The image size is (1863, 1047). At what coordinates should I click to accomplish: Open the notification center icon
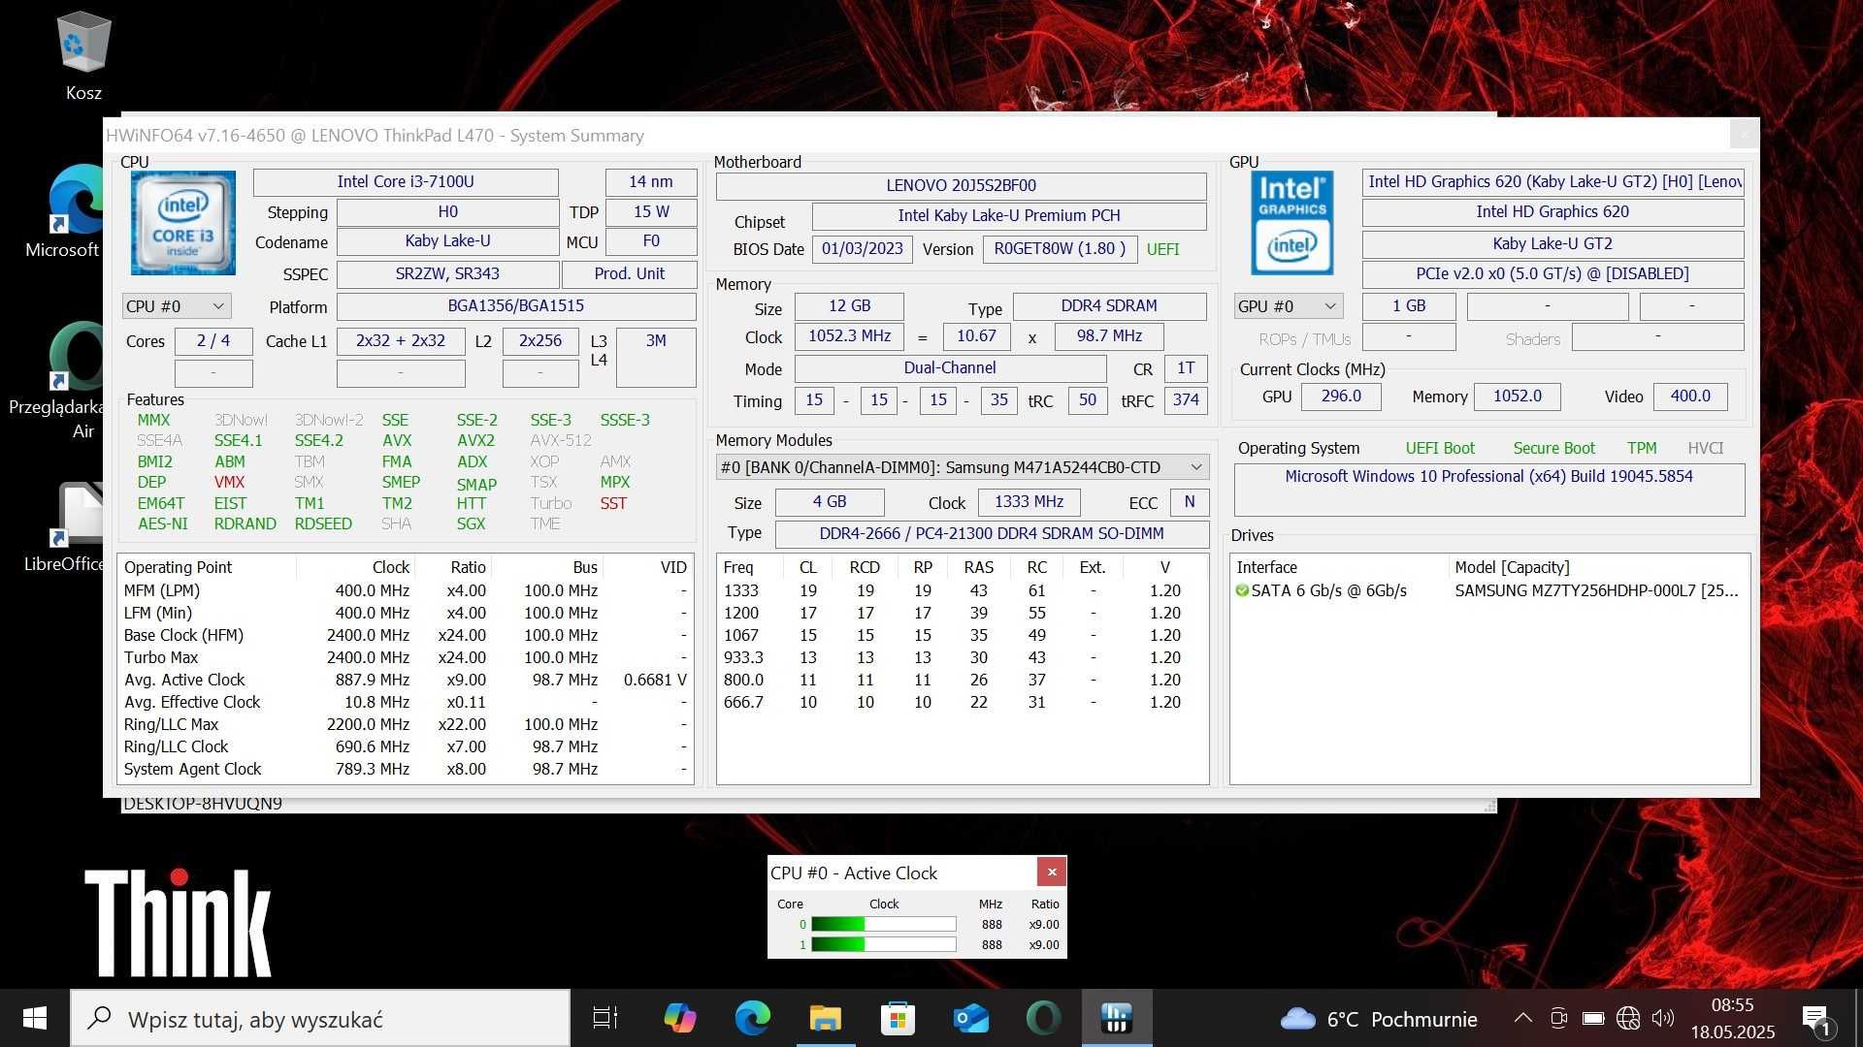point(1815,1019)
